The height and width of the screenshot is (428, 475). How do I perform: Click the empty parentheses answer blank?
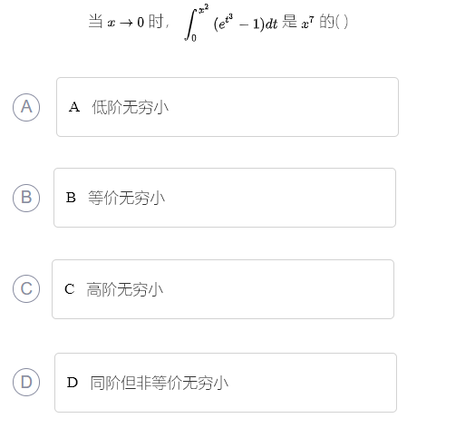click(x=342, y=22)
